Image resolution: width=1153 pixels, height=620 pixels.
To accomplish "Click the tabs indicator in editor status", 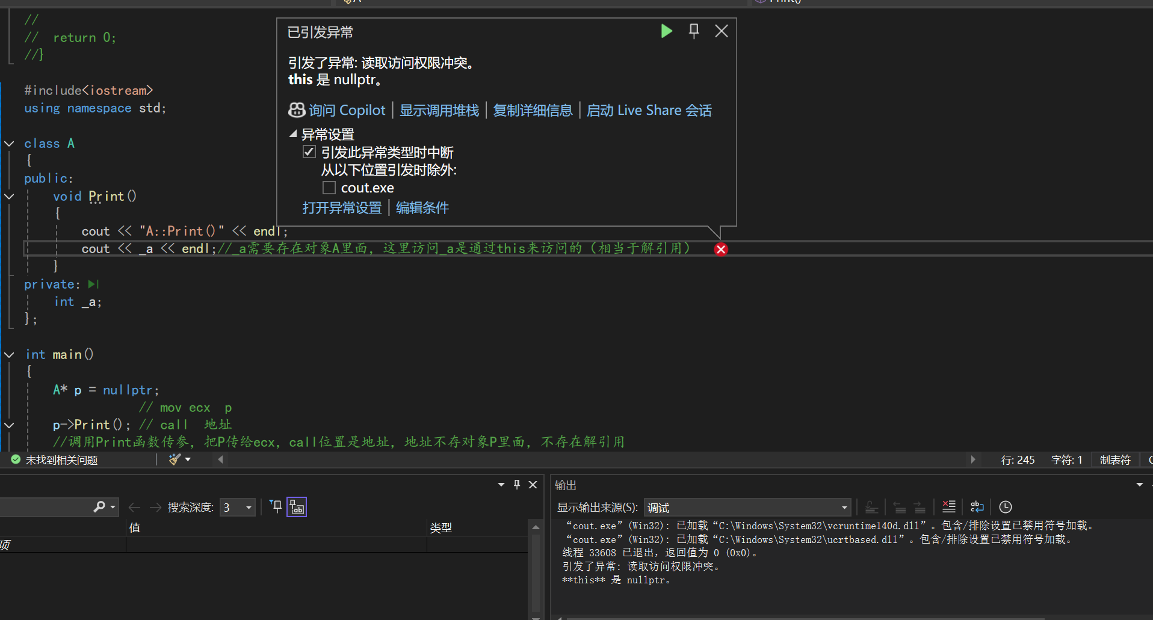I will 1115,460.
